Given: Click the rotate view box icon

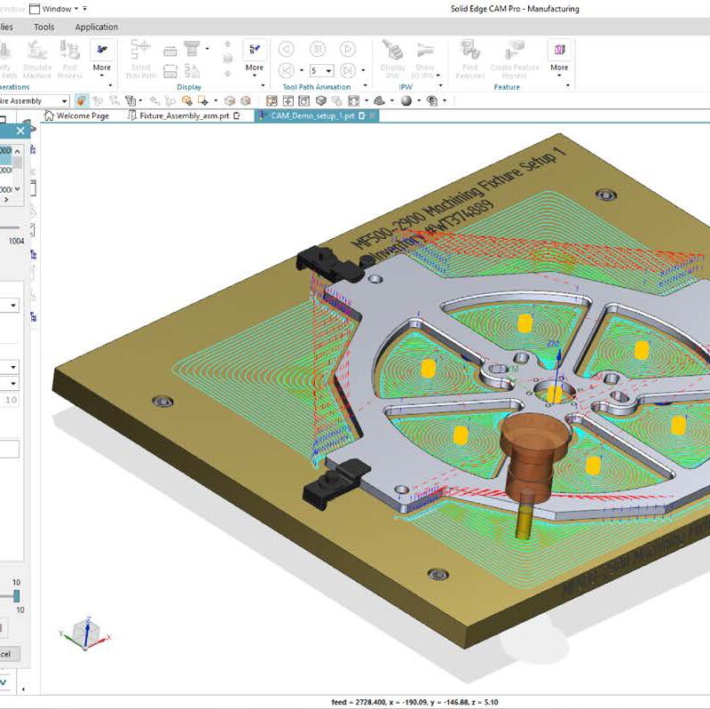Looking at the screenshot, I should point(304,100).
